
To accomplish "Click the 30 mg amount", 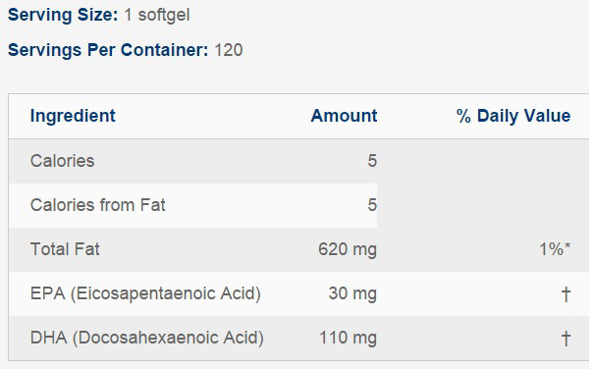I will tap(352, 293).
